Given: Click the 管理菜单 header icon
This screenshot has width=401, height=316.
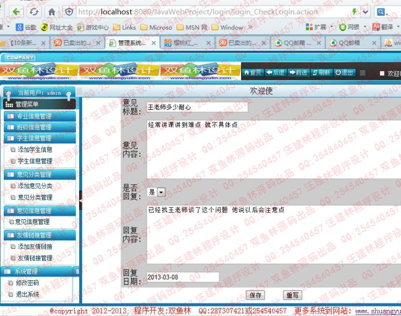Looking at the screenshot, I should point(9,105).
